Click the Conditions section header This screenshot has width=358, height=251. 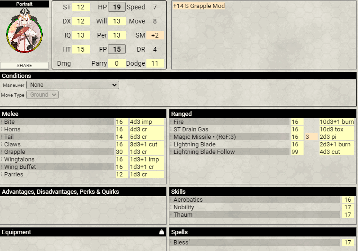pyautogui.click(x=178, y=76)
